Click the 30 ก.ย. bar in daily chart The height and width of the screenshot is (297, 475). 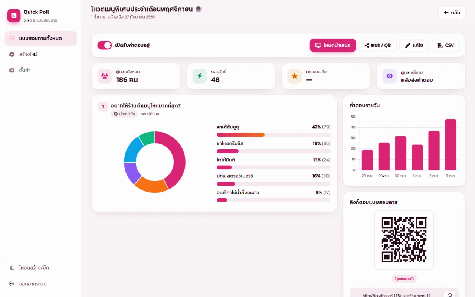401,153
